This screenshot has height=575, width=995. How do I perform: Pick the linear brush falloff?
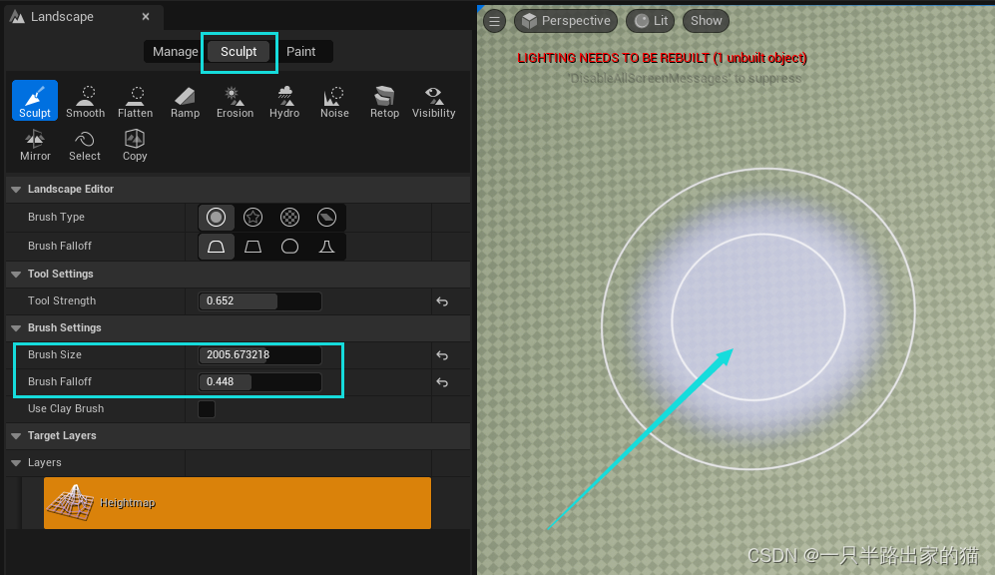252,247
